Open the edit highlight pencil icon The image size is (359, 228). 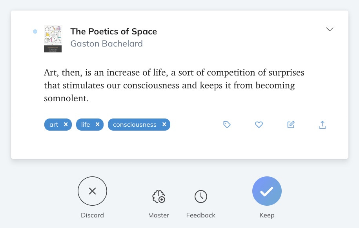coord(291,125)
